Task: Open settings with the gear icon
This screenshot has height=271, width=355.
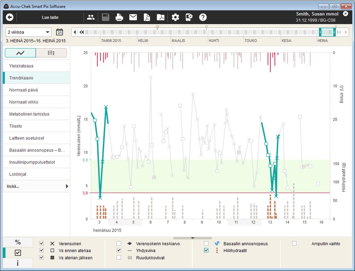Action: tap(175, 17)
